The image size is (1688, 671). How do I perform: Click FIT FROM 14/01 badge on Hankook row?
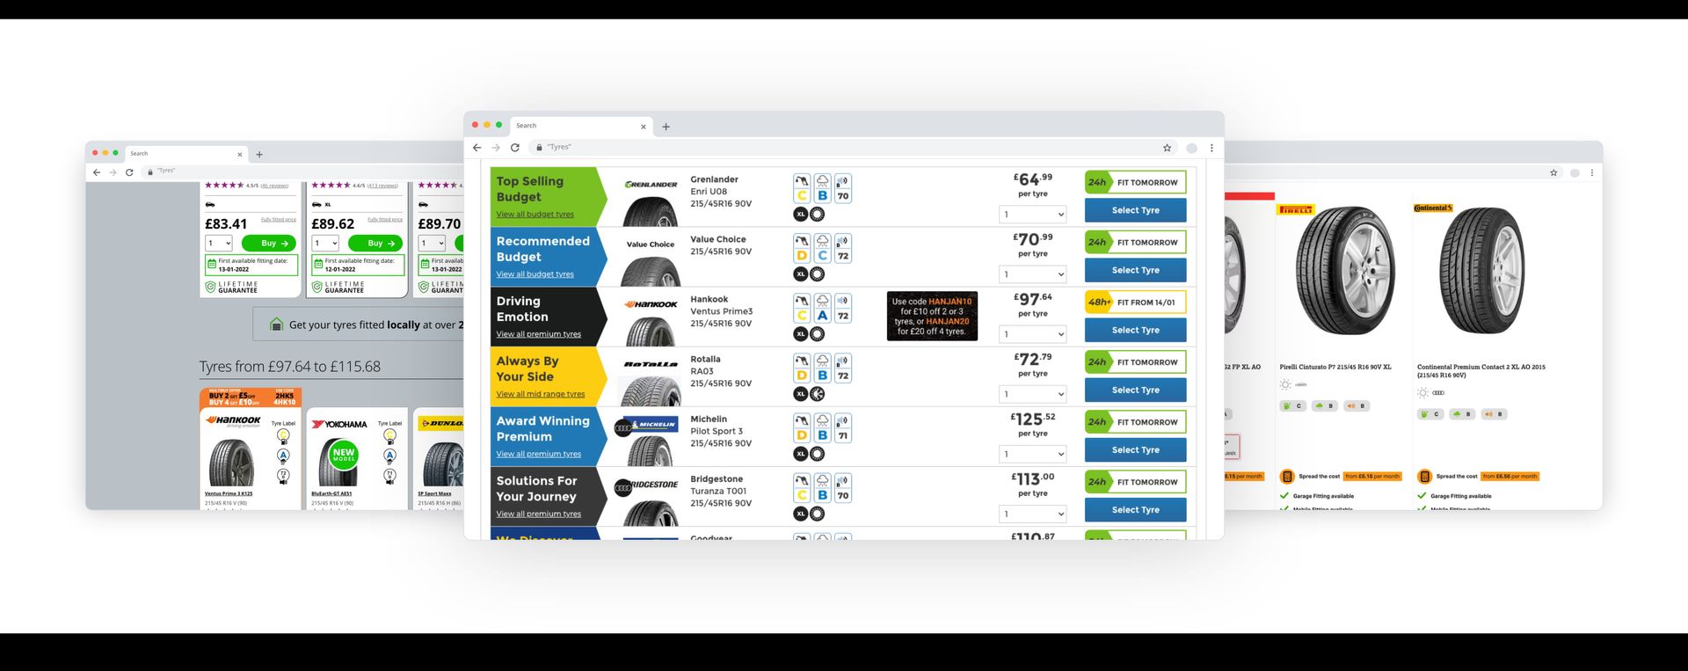[x=1136, y=303]
